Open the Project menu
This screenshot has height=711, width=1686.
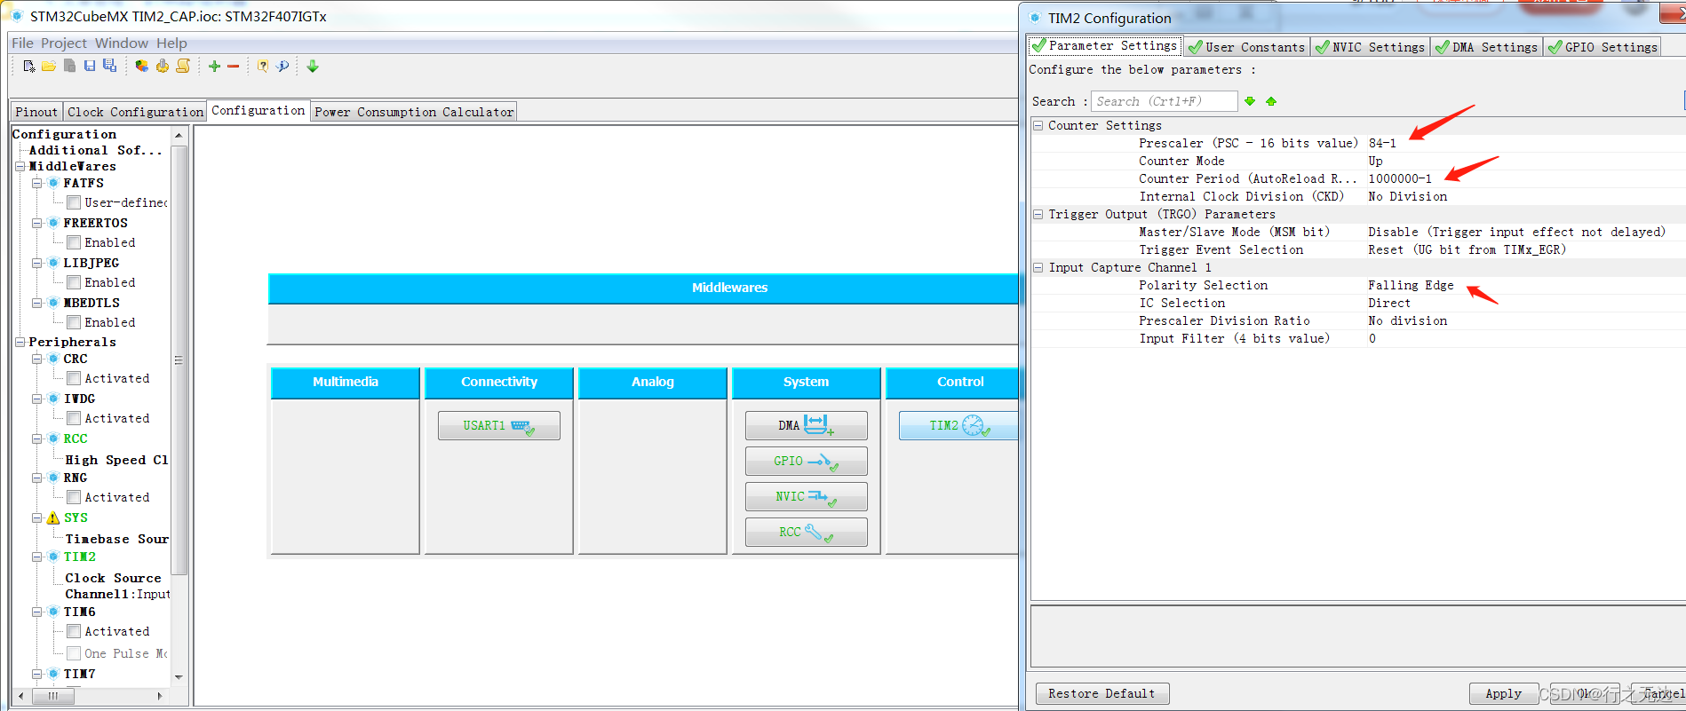(x=64, y=43)
